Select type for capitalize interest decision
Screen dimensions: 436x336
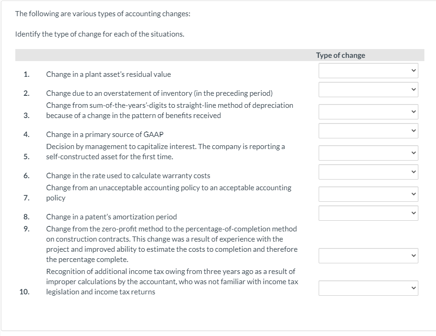pos(368,153)
